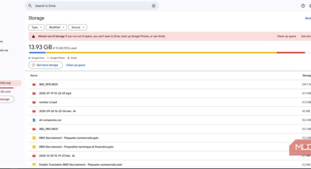
Task: Click the yellow Google Photos segment of storage bar
Action: click(x=161, y=52)
